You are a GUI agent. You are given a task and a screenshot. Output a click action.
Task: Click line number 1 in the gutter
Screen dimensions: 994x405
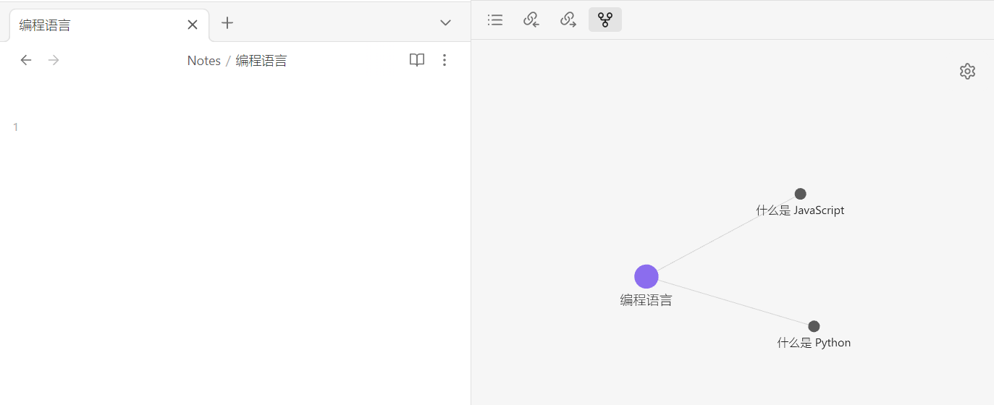tap(15, 127)
